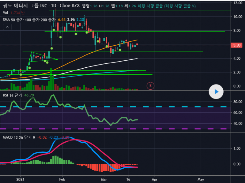
Task: Click the RSI 40.00 scale label
Action: [238, 124]
